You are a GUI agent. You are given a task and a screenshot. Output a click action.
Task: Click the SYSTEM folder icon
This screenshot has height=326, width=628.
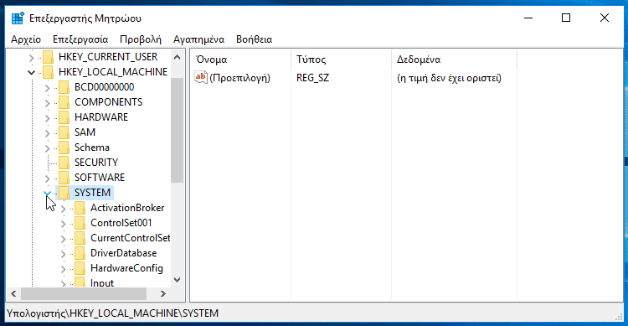click(x=64, y=193)
